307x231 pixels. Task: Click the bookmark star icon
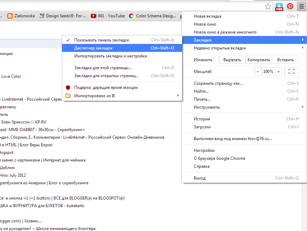pos(268,7)
